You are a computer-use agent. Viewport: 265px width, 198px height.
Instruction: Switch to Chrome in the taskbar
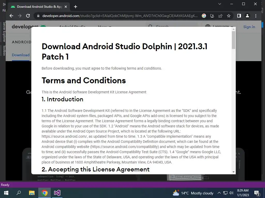(x=45, y=193)
